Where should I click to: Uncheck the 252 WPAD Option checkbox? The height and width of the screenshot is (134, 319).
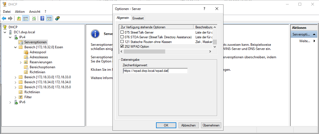coord(122,47)
